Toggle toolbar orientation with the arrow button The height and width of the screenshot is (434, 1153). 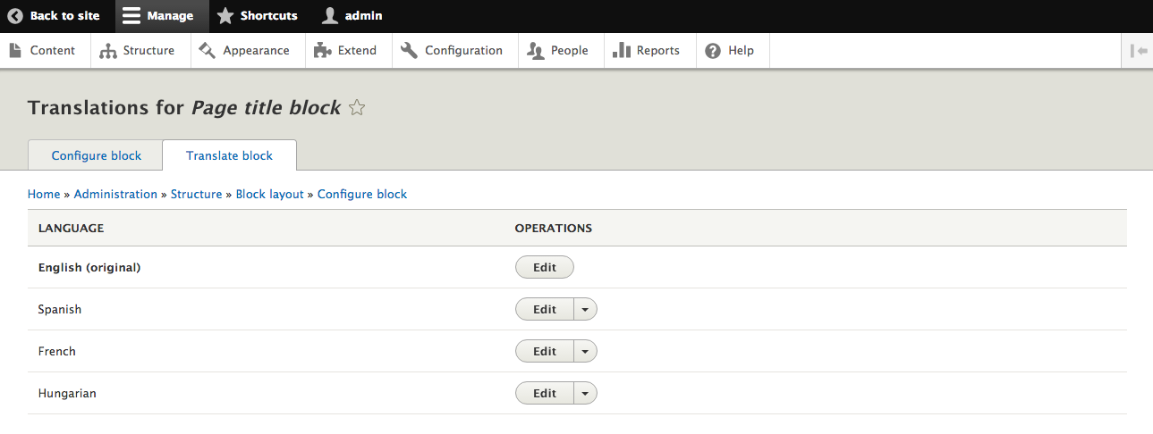1139,51
